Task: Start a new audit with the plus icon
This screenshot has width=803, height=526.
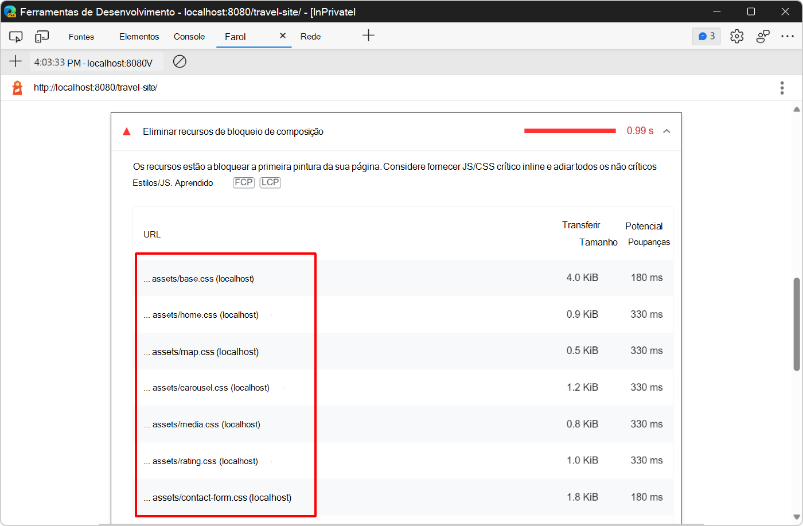Action: [x=15, y=61]
